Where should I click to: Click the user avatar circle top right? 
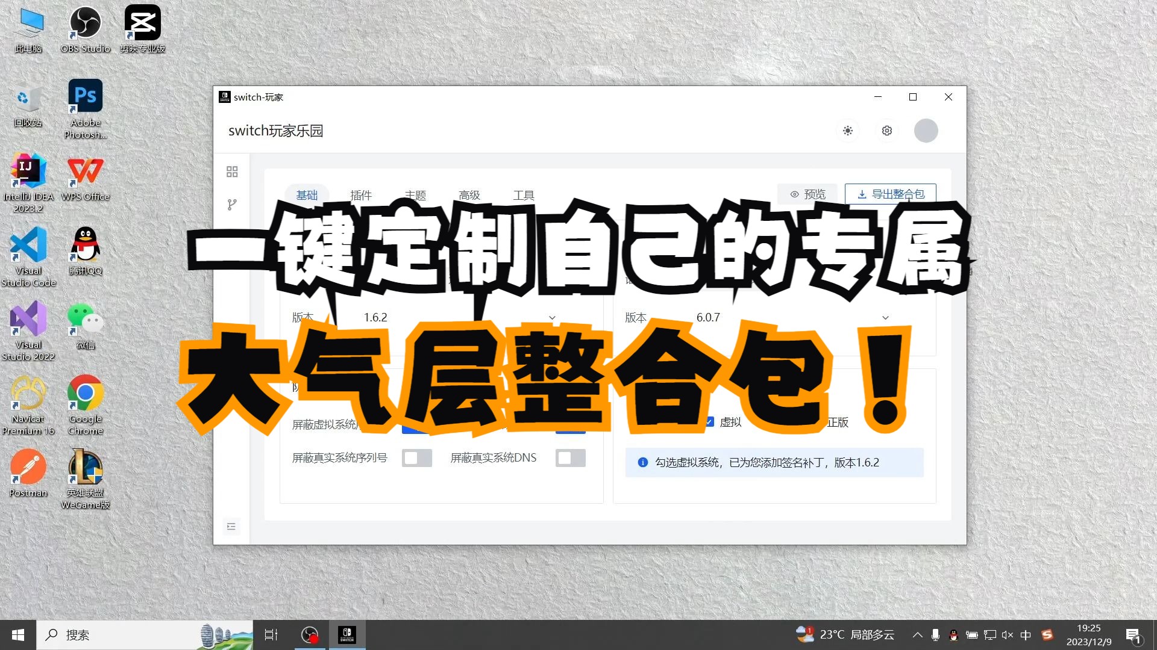[x=926, y=131]
